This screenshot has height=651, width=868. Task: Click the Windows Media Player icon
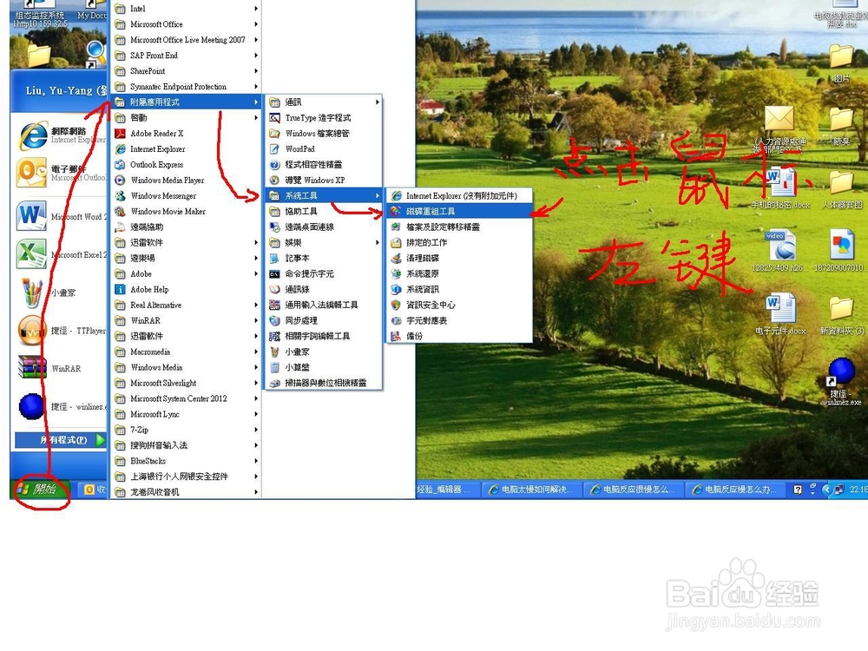[120, 180]
